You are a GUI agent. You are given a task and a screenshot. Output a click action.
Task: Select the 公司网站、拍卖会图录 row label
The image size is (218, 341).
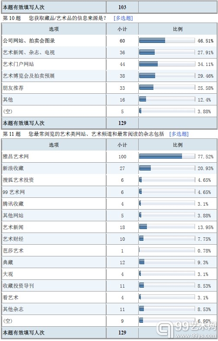29,41
